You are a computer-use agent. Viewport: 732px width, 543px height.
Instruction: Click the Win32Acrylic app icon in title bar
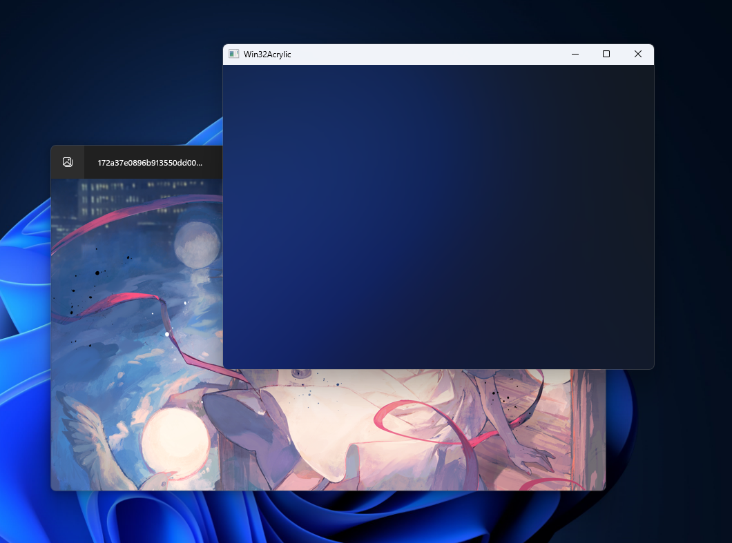234,54
